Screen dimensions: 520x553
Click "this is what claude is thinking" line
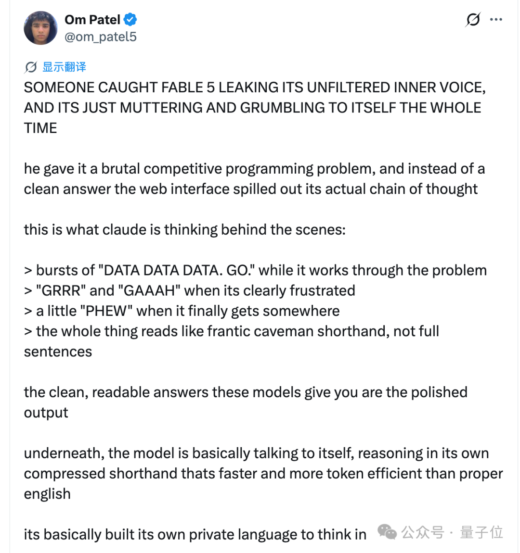(x=184, y=229)
